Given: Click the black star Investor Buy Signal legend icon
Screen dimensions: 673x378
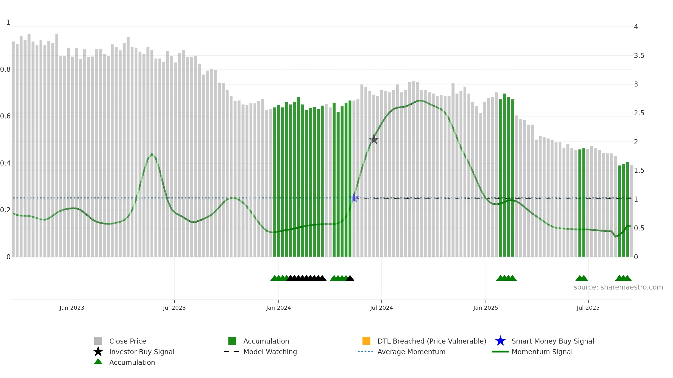Looking at the screenshot, I should point(98,351).
